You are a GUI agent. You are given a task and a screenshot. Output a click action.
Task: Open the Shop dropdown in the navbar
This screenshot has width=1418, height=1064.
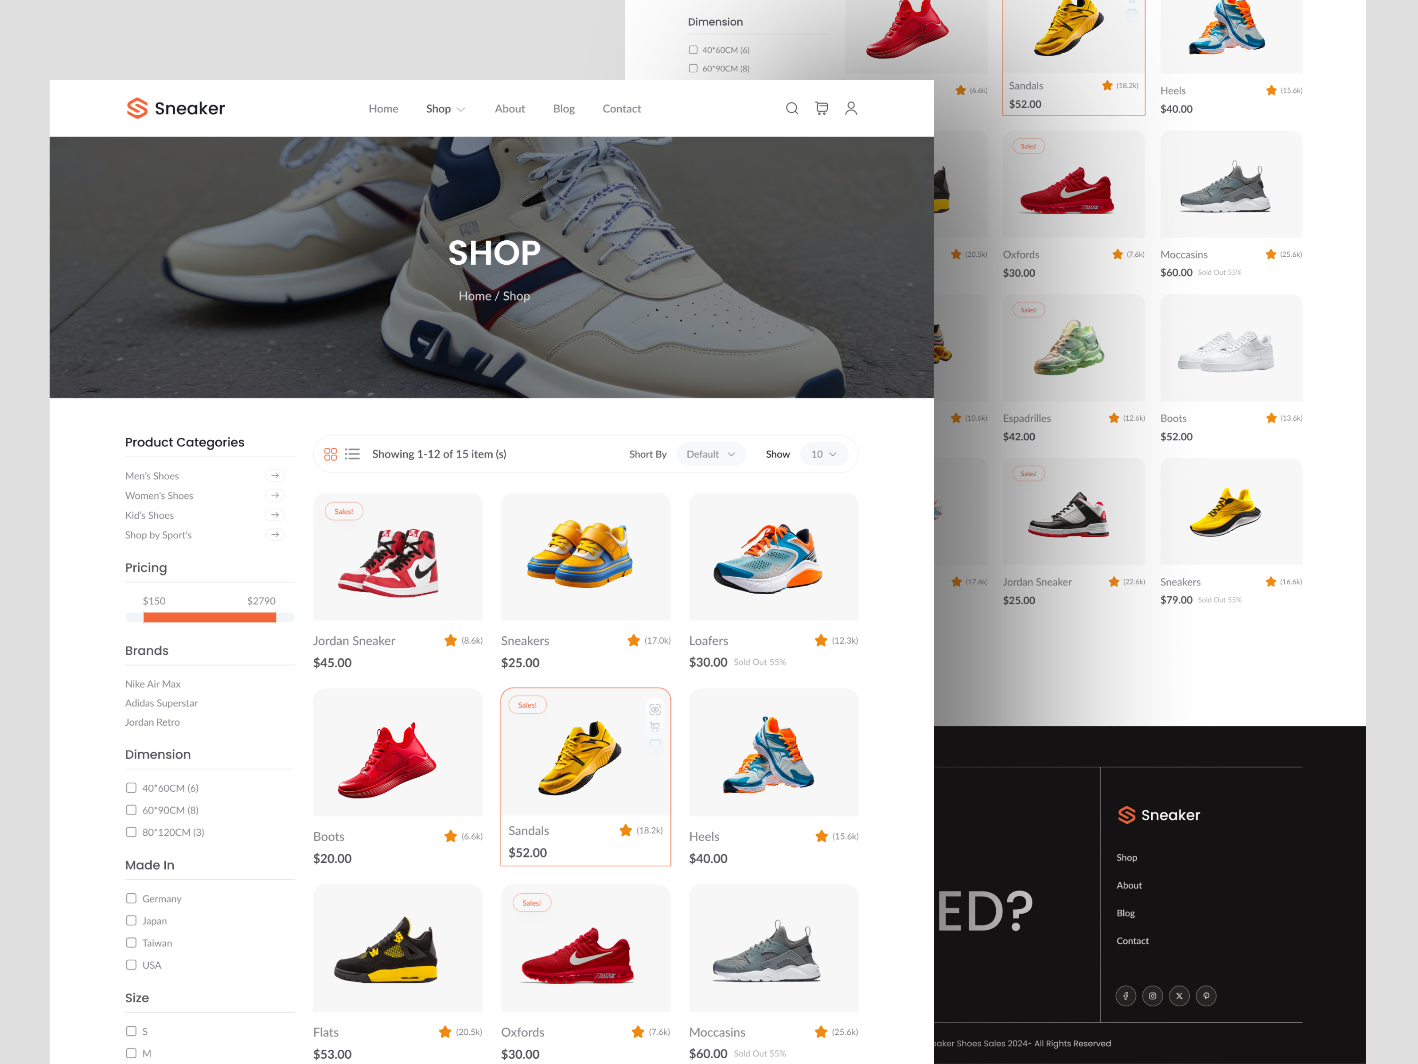pos(445,108)
